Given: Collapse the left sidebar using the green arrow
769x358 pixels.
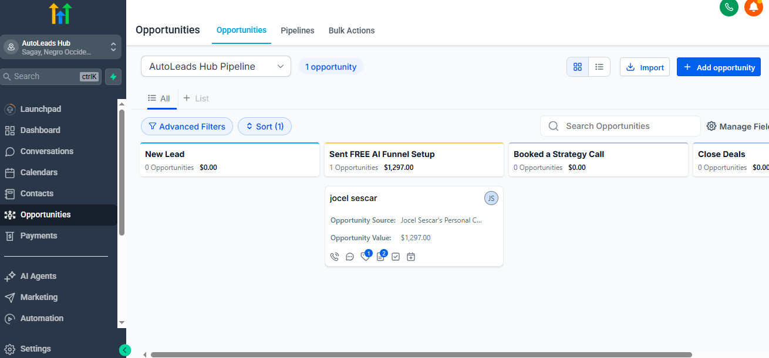Looking at the screenshot, I should tap(124, 350).
